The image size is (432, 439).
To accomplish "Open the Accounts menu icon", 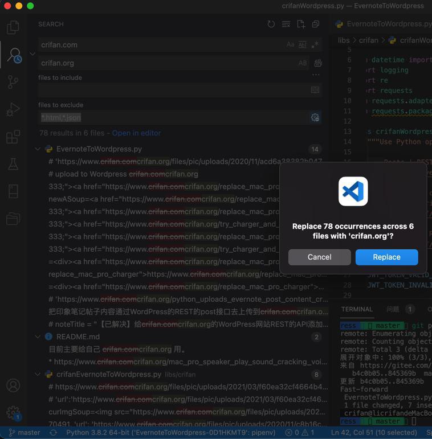I will [x=13, y=385].
